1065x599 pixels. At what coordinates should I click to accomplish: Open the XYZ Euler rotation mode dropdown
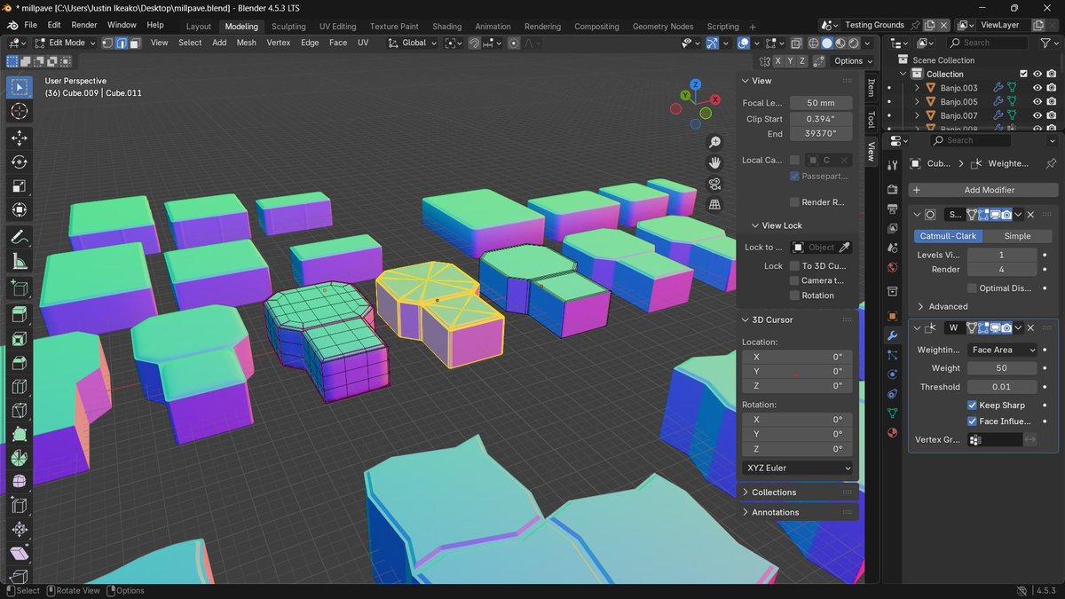(x=797, y=468)
